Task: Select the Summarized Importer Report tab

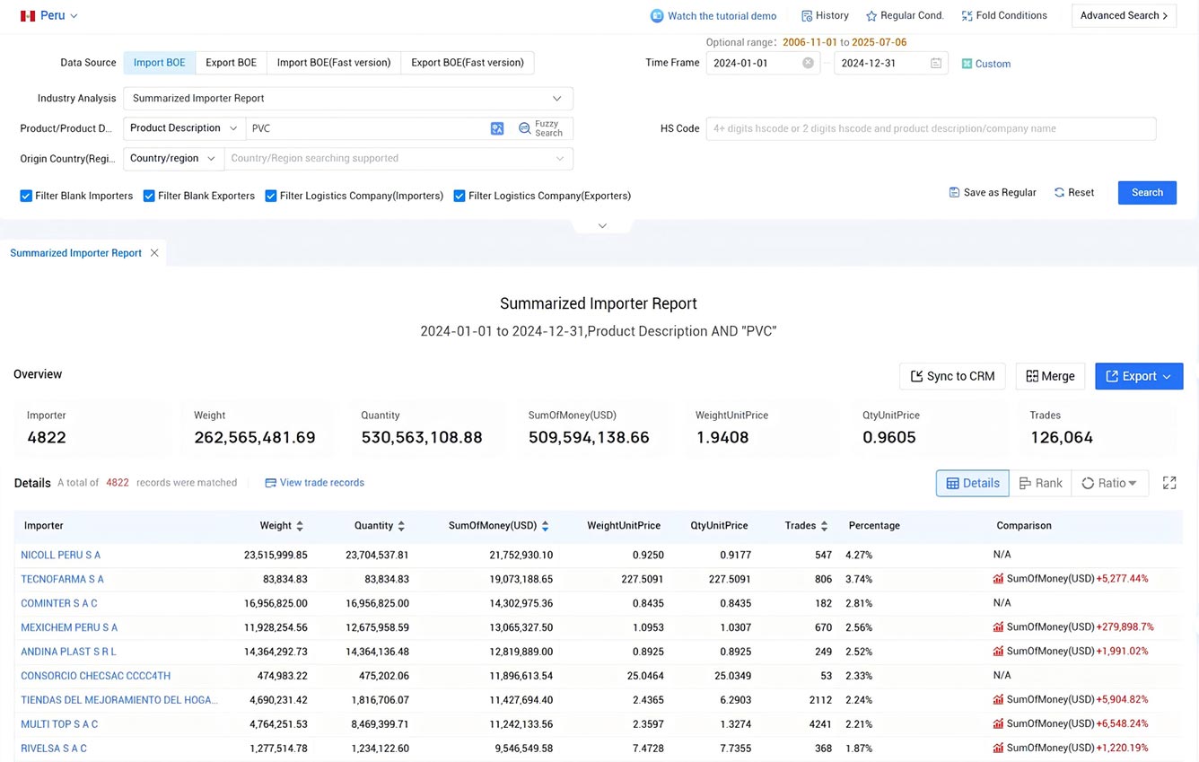Action: [x=75, y=253]
